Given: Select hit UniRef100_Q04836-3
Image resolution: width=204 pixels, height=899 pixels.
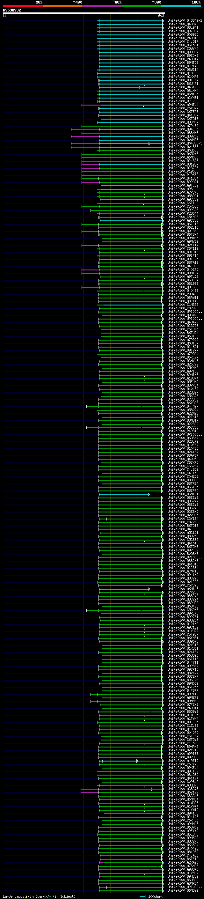Looking at the screenshot, I should pyautogui.click(x=185, y=144).
